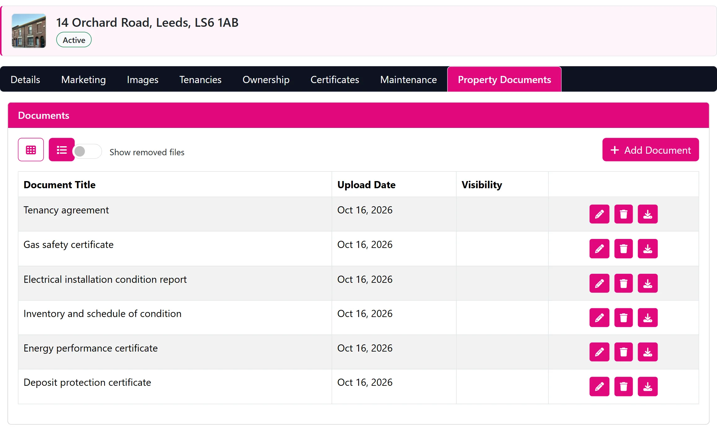Edit the Tenancy agreement document
The height and width of the screenshot is (448, 717).
tap(599, 214)
